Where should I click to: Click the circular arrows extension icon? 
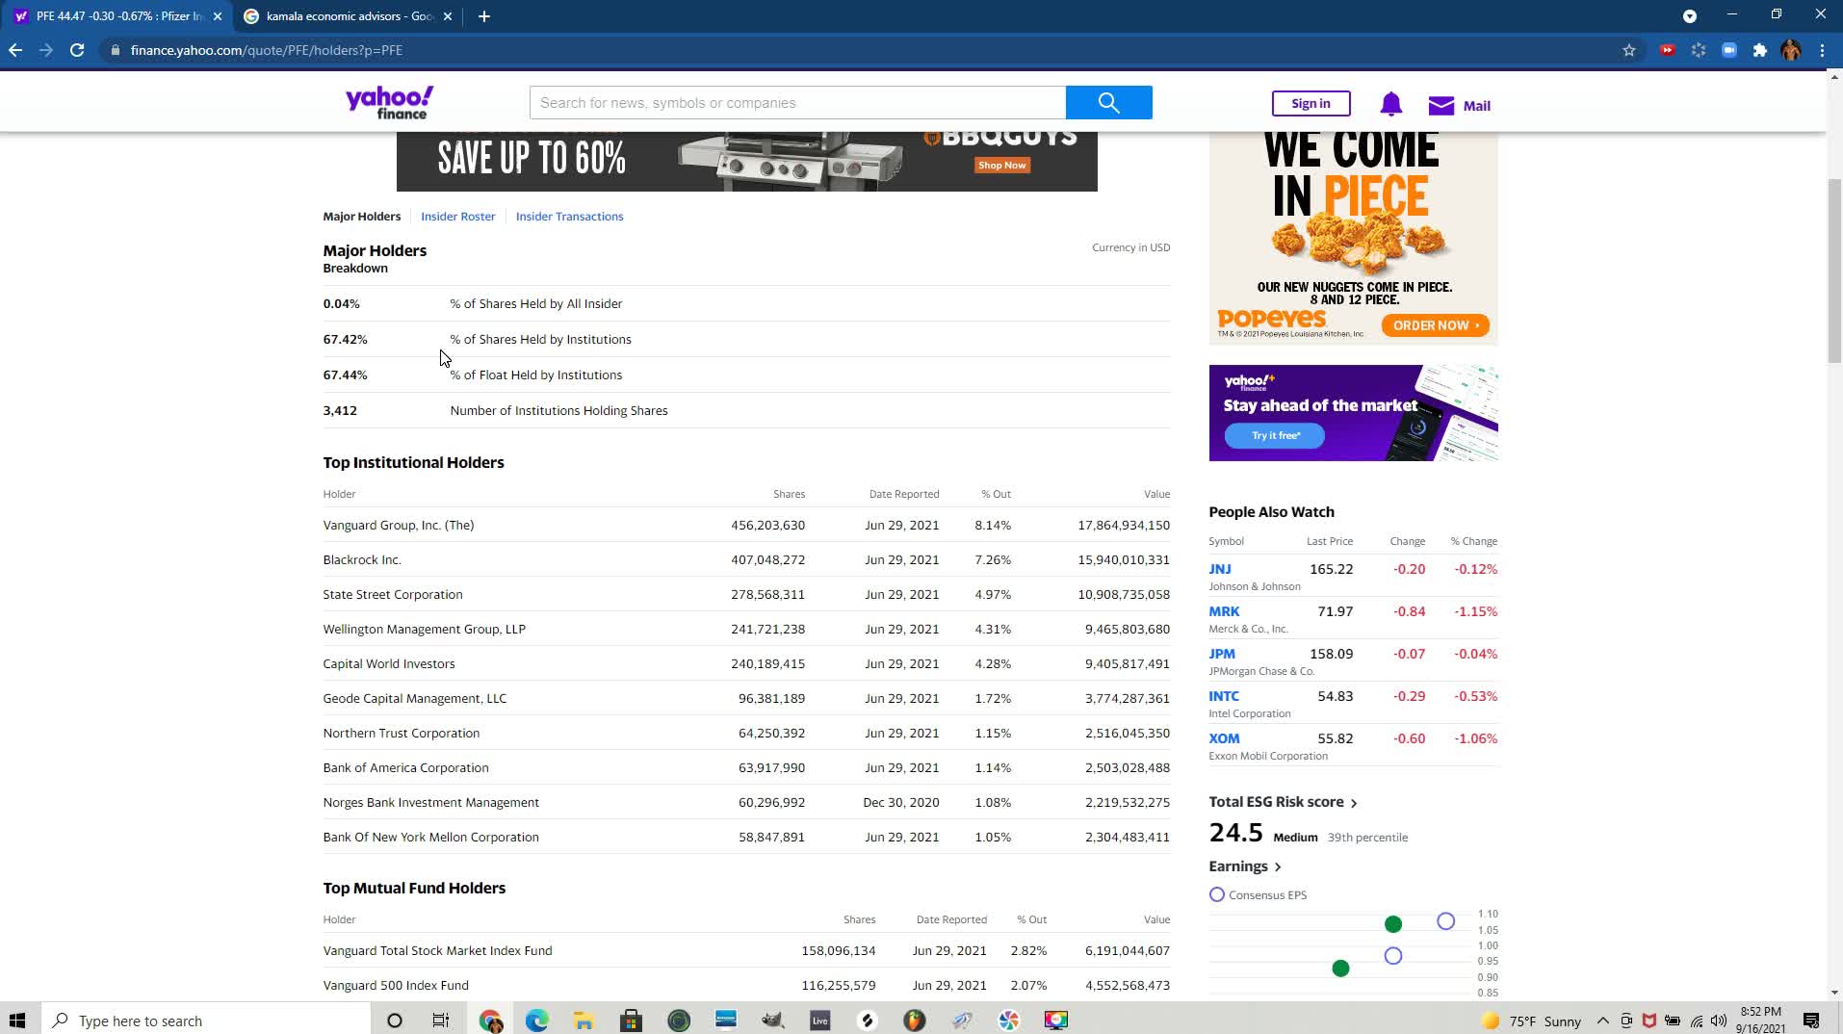[1698, 50]
